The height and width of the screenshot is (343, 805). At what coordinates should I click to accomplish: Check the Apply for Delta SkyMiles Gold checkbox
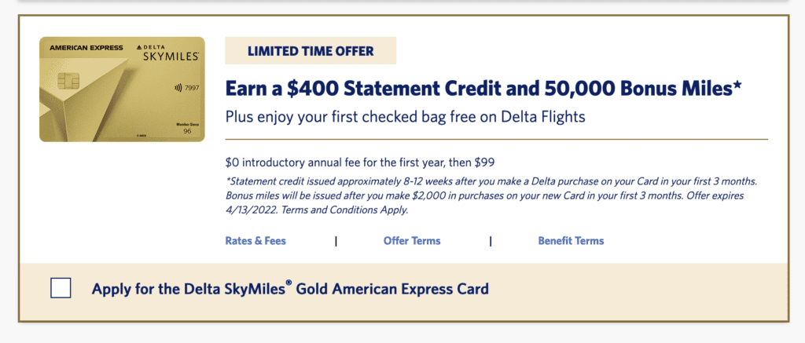[x=61, y=287]
